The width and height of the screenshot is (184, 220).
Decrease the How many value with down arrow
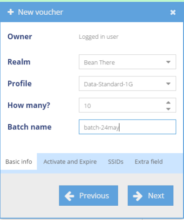pyautogui.click(x=168, y=109)
